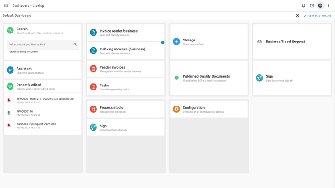Click the teal Sign icon below Business Travel Request
Screen dimensions: 335x188
click(260, 78)
